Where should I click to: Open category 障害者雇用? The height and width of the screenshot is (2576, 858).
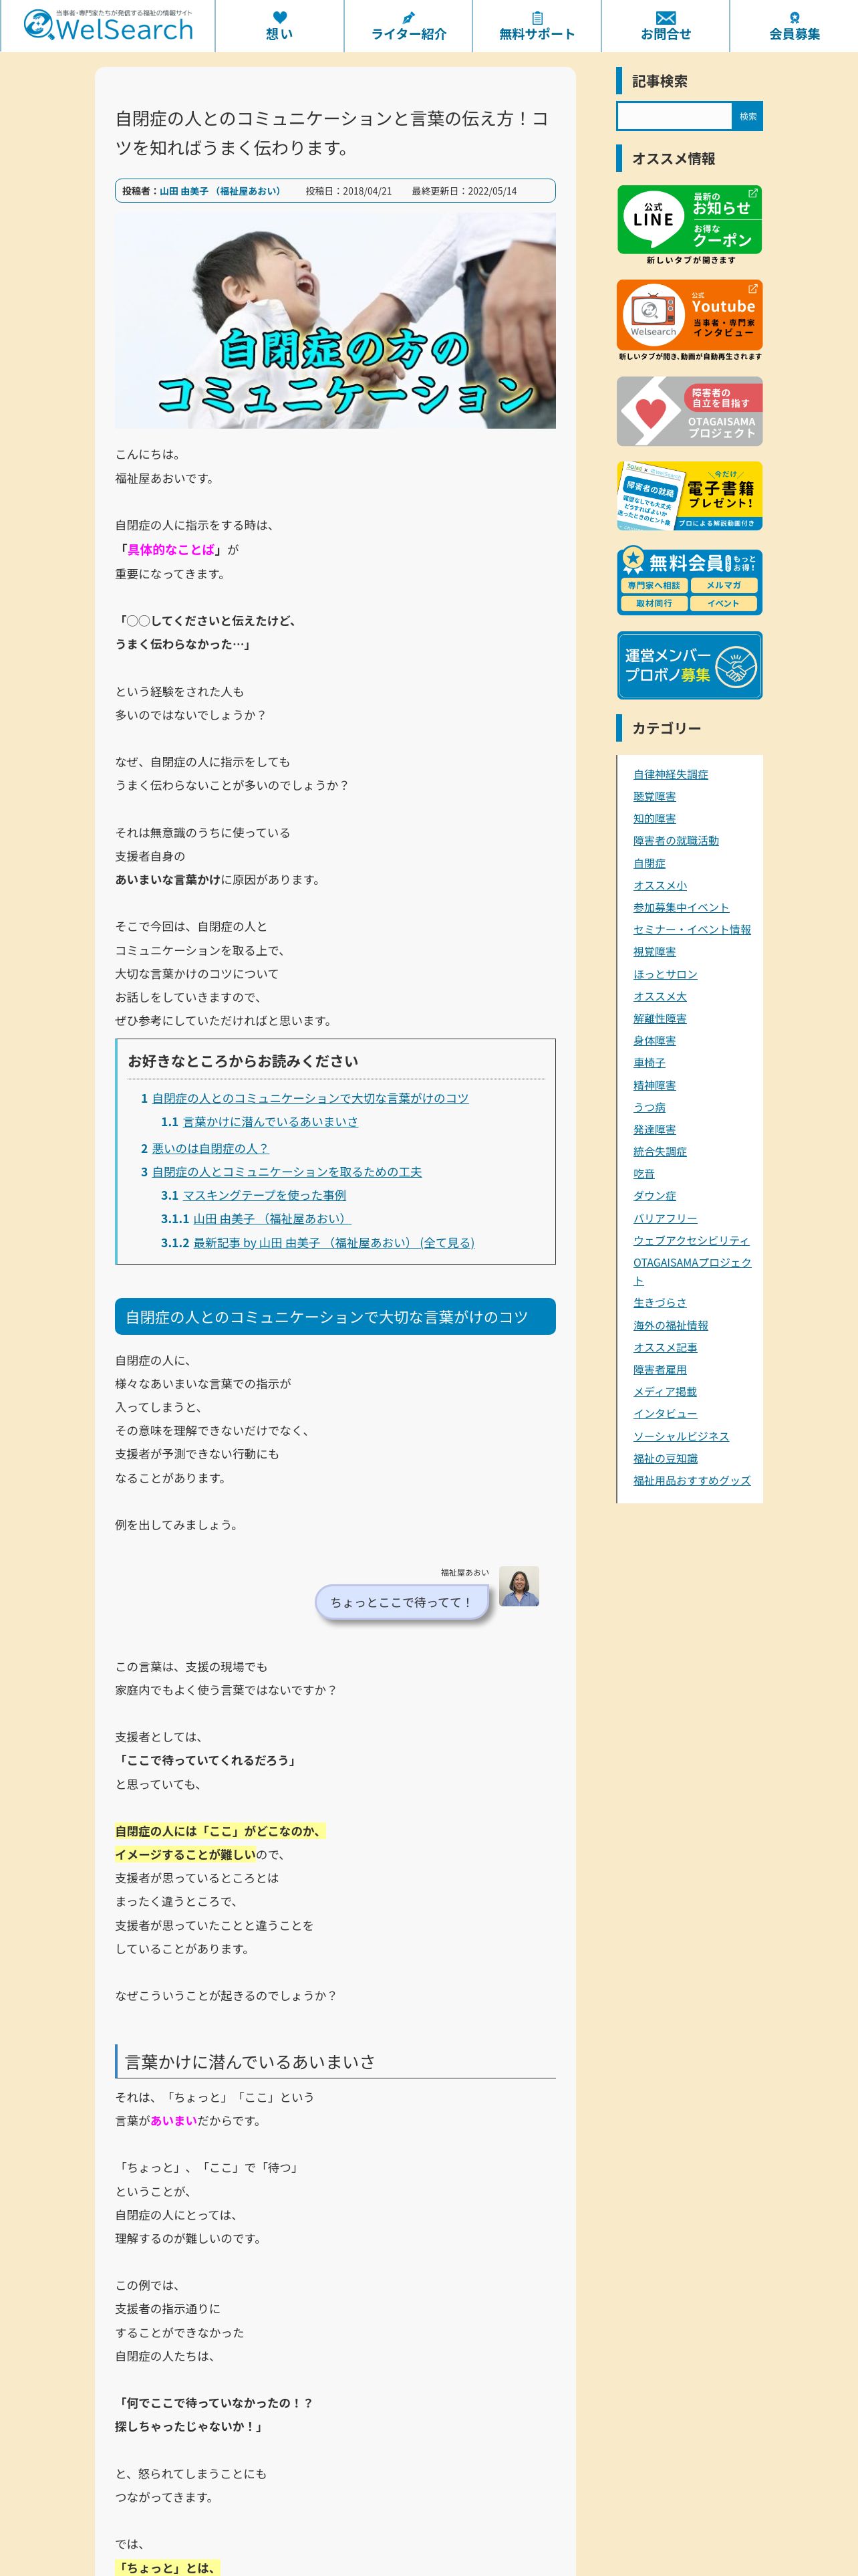(660, 1370)
